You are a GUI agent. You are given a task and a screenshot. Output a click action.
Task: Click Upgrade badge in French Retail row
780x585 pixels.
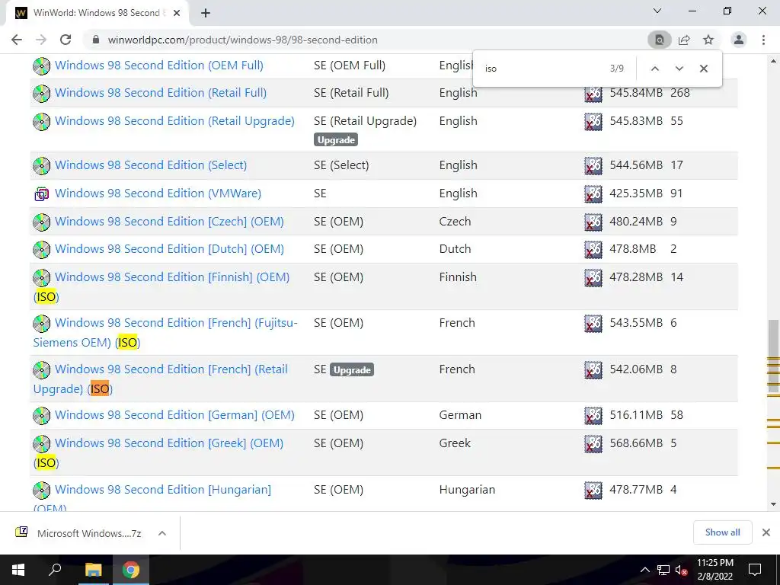352,369
